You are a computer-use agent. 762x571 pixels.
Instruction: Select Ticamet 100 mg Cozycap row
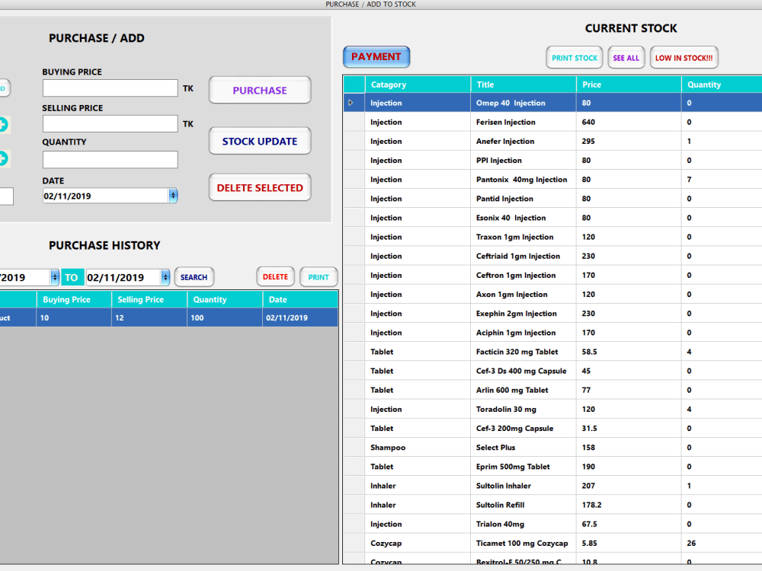pos(553,544)
